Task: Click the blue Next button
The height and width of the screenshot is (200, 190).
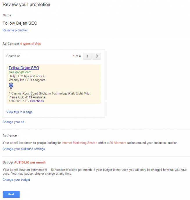Action: [11, 194]
